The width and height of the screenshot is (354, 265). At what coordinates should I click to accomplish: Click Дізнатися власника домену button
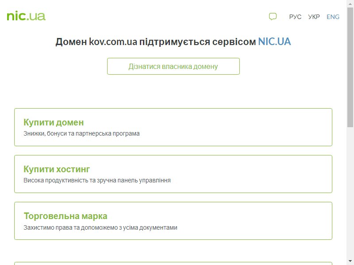tap(173, 66)
